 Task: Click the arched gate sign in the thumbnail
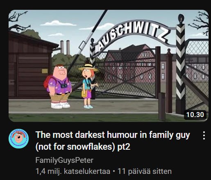tap(132, 35)
